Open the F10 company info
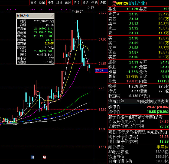169x164 pixels. (x=77, y=3)
